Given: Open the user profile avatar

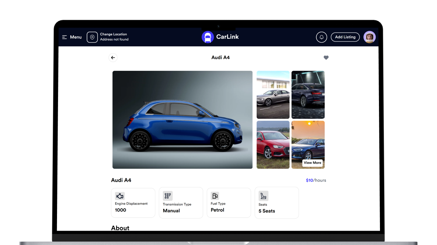Looking at the screenshot, I should [370, 37].
